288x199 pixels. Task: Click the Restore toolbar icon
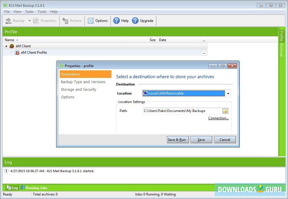[65, 20]
